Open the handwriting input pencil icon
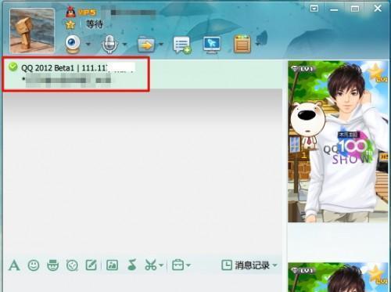Image resolution: width=391 pixels, height=292 pixels. click(x=91, y=265)
